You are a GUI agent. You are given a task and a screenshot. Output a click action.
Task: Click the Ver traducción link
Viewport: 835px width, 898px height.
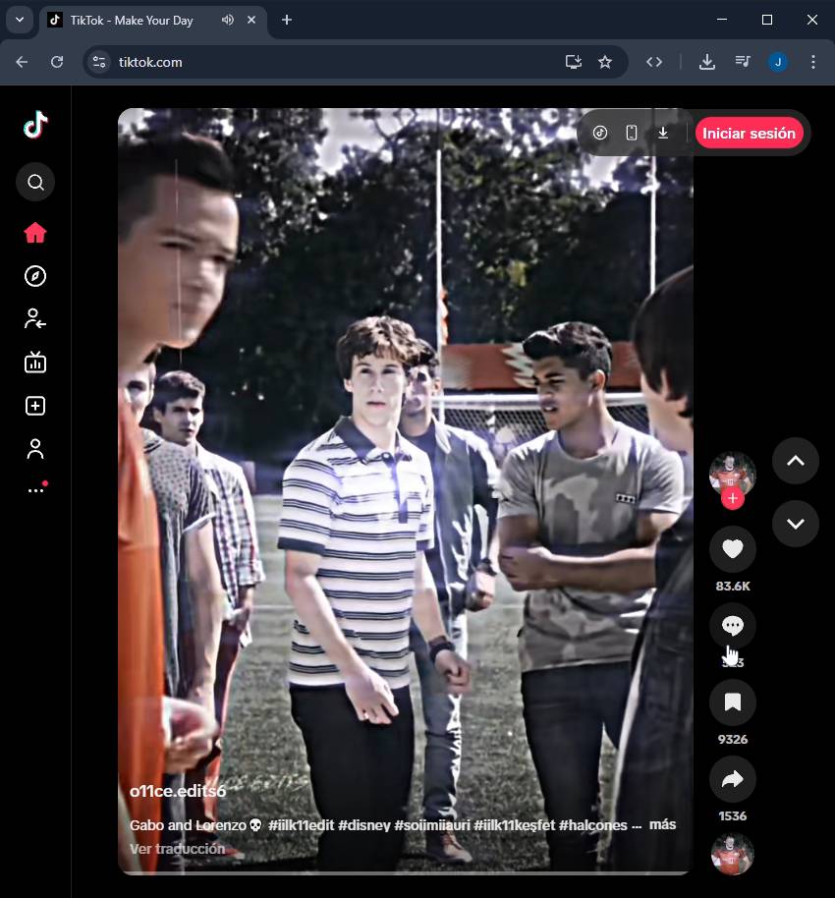177,849
